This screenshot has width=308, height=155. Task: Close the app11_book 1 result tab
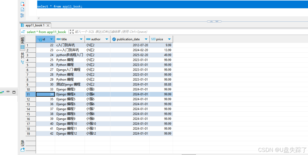pos(48,25)
